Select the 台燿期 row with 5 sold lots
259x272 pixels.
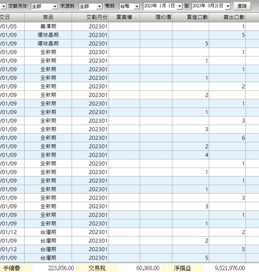(48, 249)
